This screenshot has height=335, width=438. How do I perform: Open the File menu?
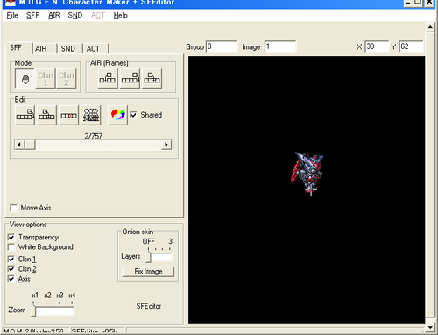[12, 16]
